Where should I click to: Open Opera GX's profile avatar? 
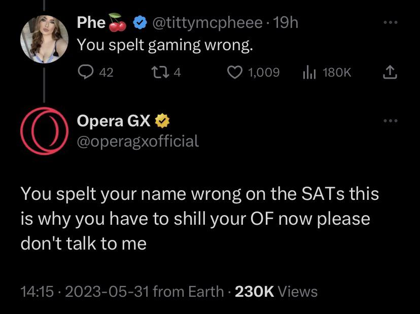44,131
